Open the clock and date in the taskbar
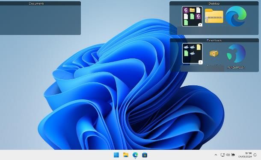Viewport: 261px width, 160px height. 245,155
